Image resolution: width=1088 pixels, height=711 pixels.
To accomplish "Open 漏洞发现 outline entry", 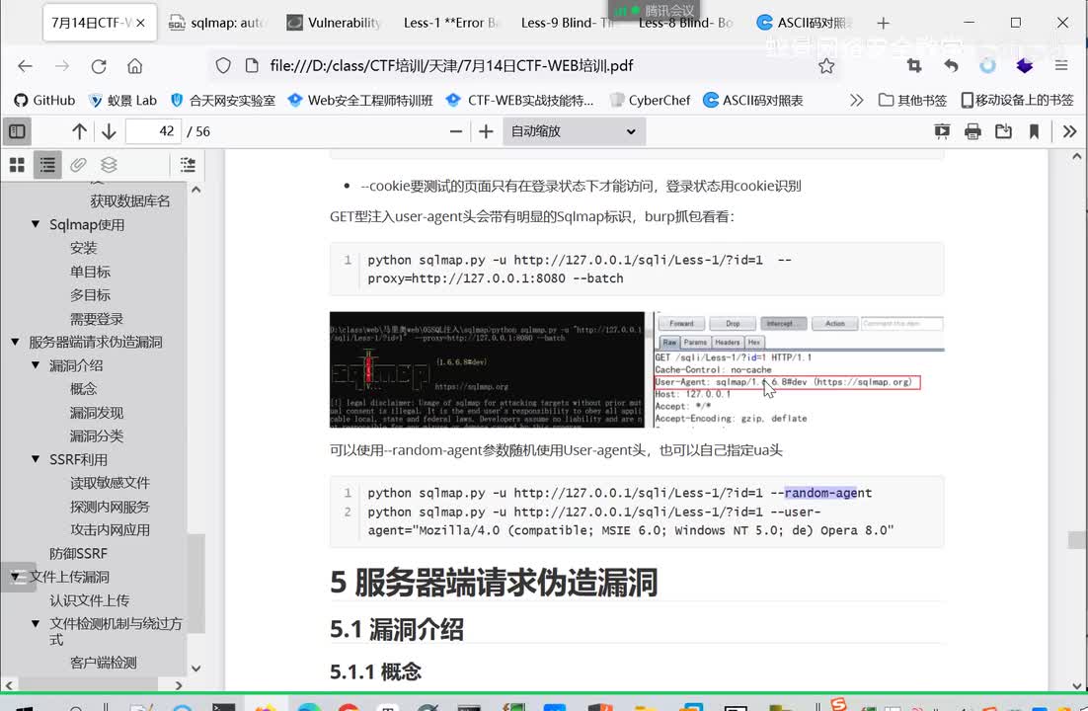I will tap(97, 413).
